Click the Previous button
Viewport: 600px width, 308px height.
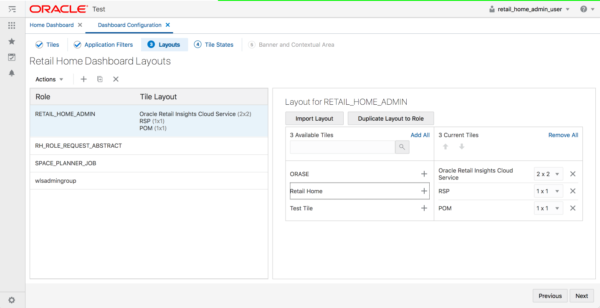(550, 296)
